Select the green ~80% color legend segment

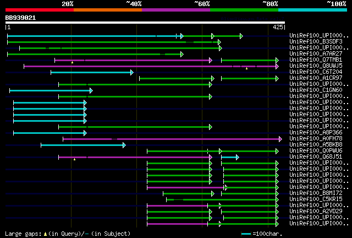click(244, 10)
